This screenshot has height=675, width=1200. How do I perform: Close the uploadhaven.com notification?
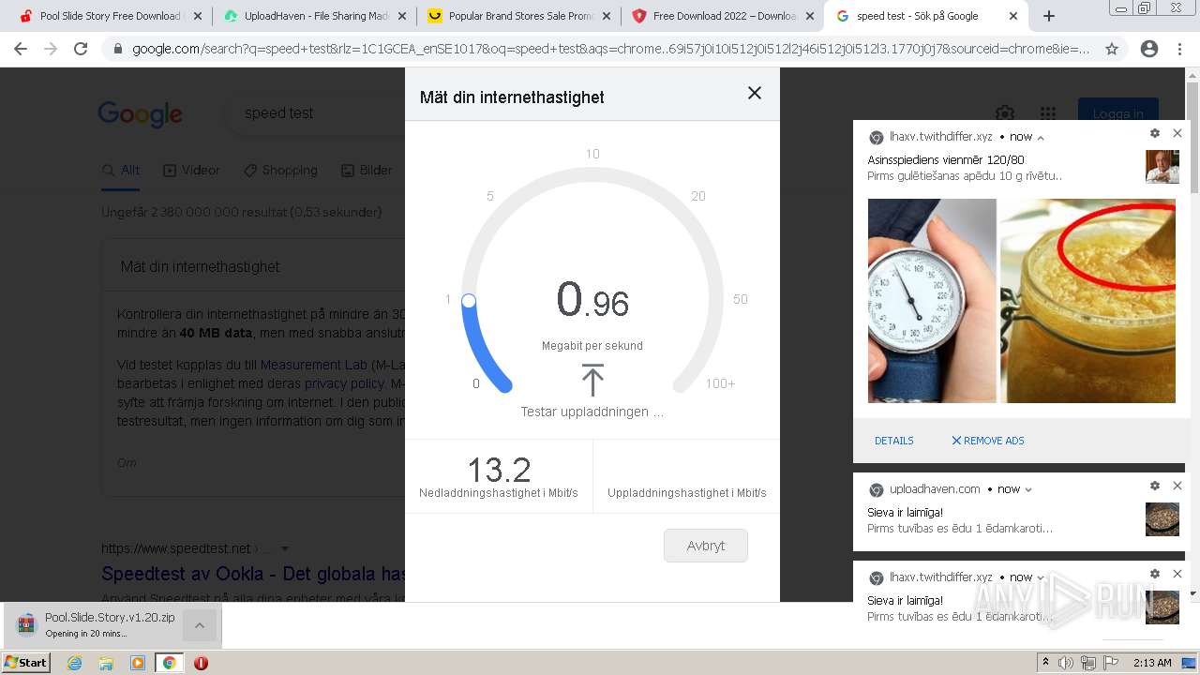[x=1177, y=486]
